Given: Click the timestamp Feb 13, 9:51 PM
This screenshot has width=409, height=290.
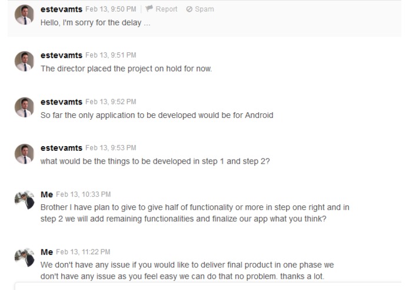Looking at the screenshot, I should tap(111, 55).
